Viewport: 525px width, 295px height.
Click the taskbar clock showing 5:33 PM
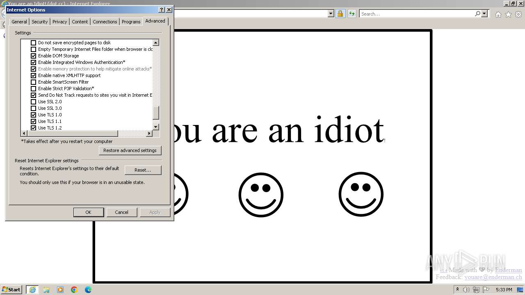504,290
